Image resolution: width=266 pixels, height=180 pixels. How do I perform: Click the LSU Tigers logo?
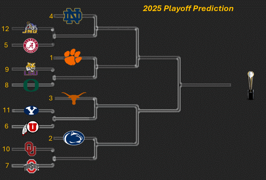[31, 69]
